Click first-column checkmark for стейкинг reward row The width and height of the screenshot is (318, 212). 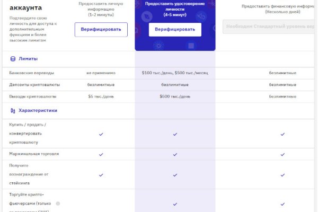pos(101,175)
